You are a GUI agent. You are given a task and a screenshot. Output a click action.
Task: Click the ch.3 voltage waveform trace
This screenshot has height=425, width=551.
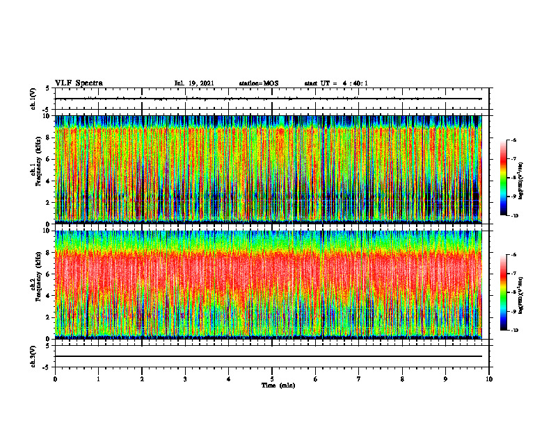pos(268,356)
